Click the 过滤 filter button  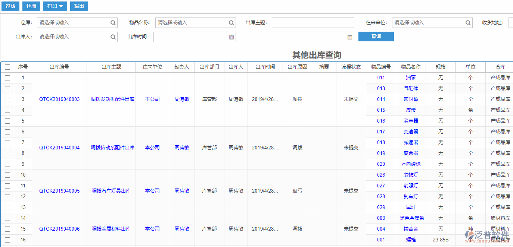click(10, 6)
